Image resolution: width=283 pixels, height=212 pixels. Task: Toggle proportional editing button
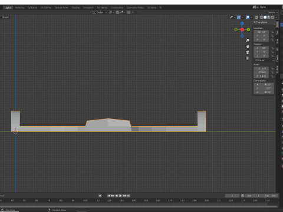point(129,12)
